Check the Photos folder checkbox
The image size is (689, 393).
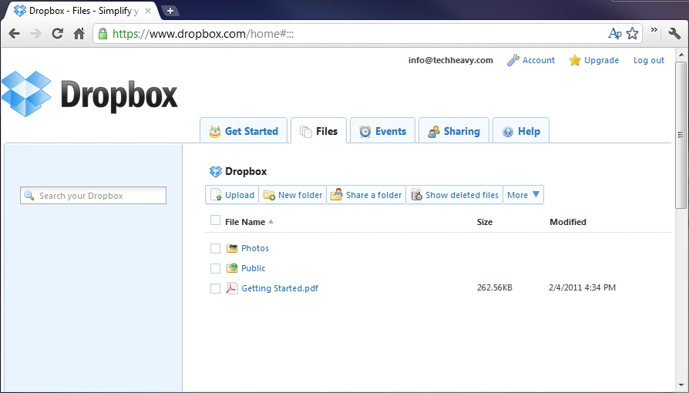tap(215, 248)
